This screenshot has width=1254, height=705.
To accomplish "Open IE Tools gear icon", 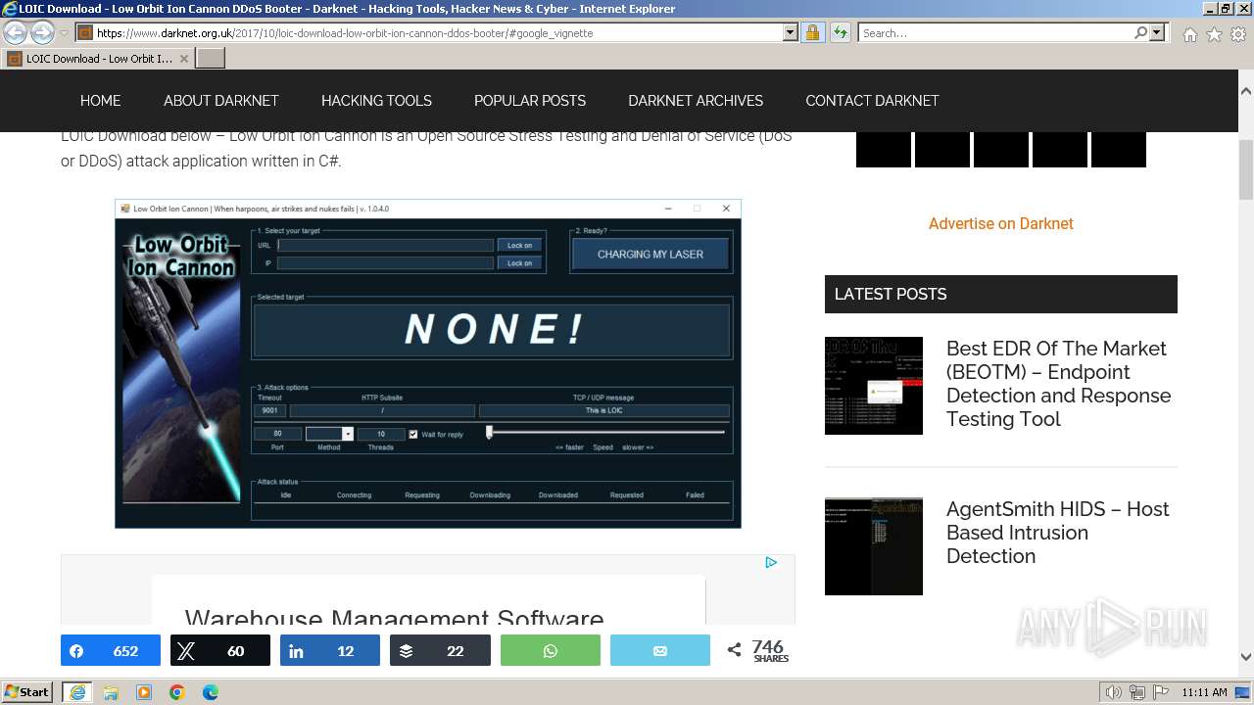I will (1238, 34).
